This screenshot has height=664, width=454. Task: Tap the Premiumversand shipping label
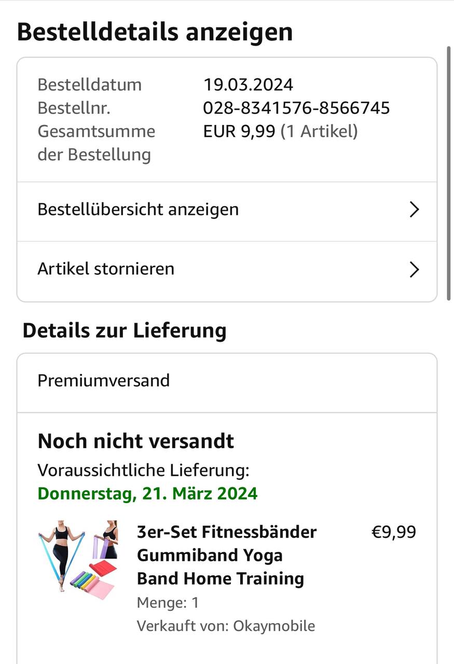point(104,380)
